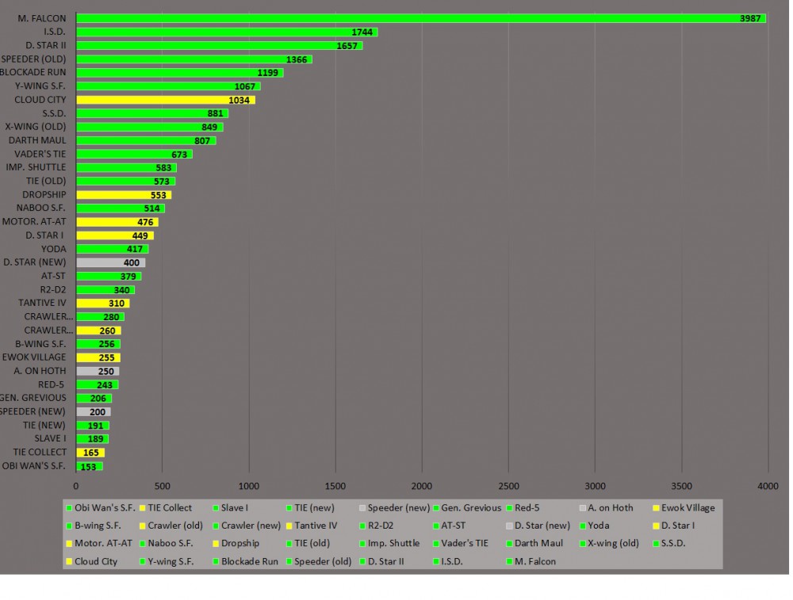Image resolution: width=793 pixels, height=600 pixels.
Task: Click the yellow TIE Collect bar 165
Action: (x=90, y=453)
